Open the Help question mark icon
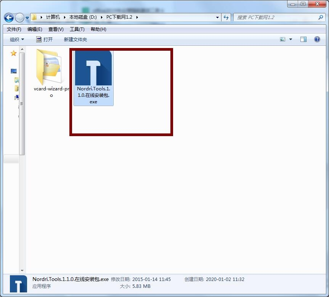 [x=317, y=39]
